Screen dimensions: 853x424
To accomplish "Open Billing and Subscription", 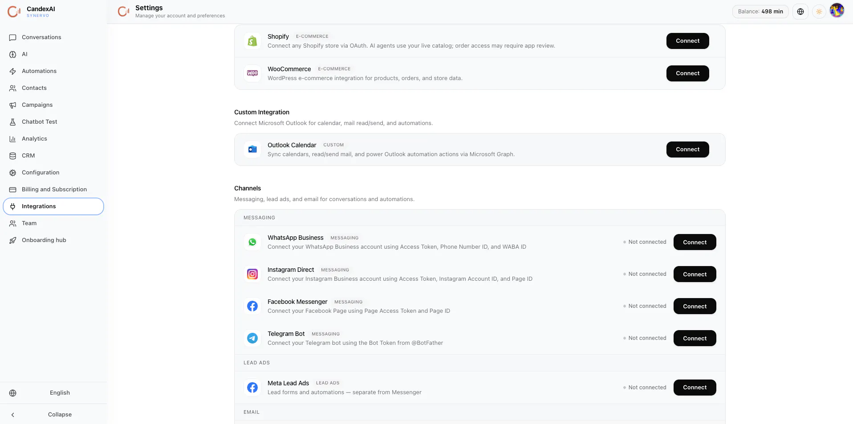I will tap(53, 190).
